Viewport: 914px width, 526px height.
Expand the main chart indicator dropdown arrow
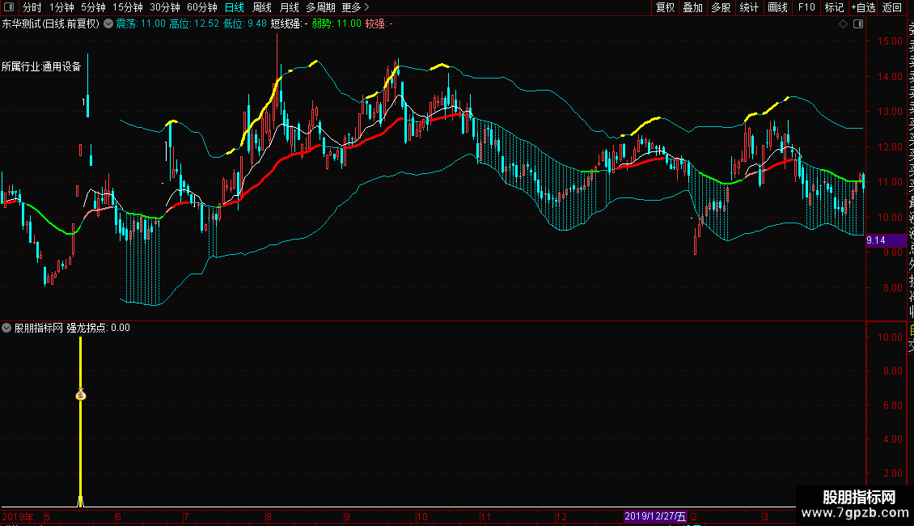pyautogui.click(x=108, y=24)
